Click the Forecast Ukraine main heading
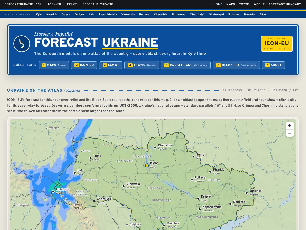306x230 pixels. pyautogui.click(x=96, y=43)
